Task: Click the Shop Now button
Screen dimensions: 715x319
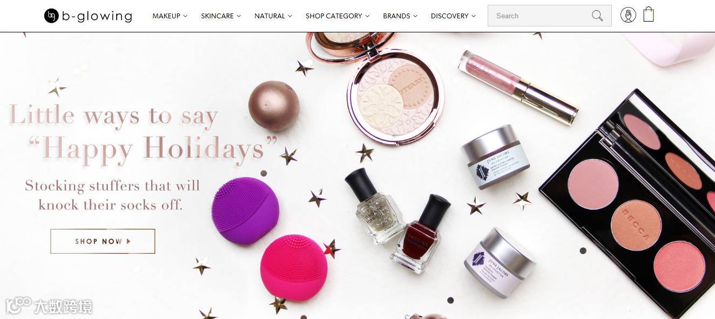Action: 103,241
